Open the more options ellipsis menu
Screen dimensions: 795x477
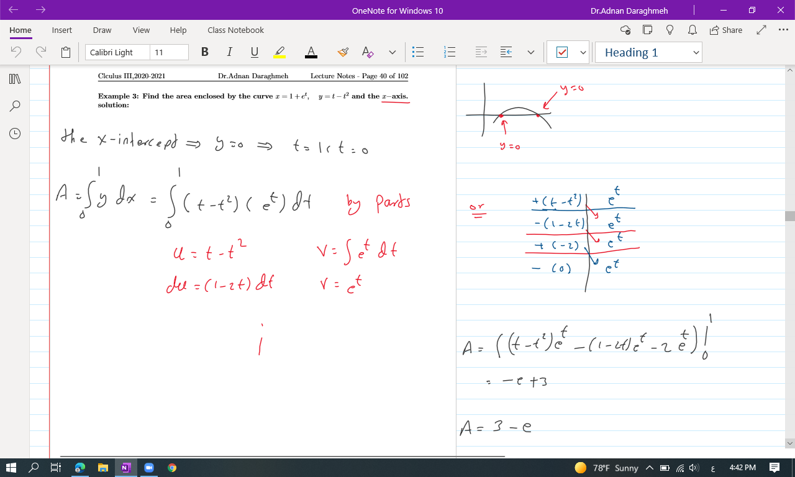coord(783,30)
